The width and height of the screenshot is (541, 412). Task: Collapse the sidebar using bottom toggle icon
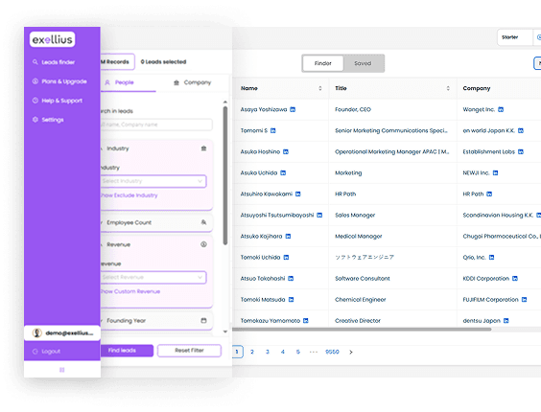(x=62, y=370)
